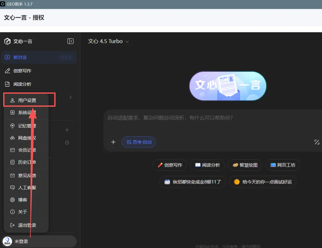Click the order list icon beside 历史订单
The height and width of the screenshot is (248, 322).
tap(12, 162)
